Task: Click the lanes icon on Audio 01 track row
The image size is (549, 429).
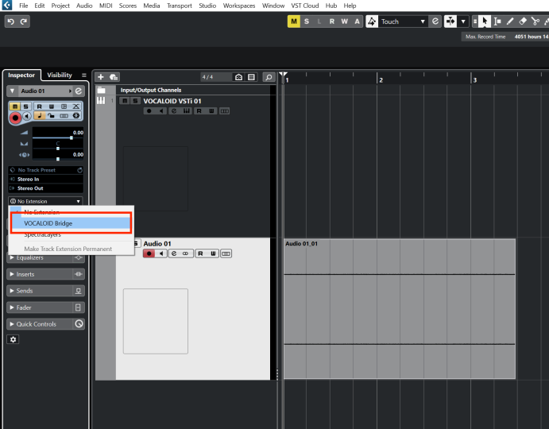Action: point(226,253)
